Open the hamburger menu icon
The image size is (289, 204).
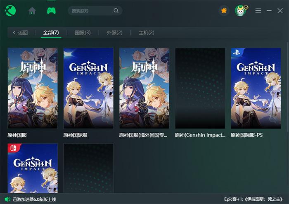(x=258, y=11)
